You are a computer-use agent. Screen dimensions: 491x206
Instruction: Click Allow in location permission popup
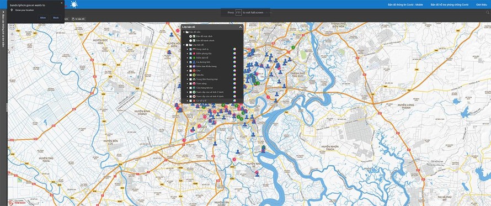43,18
